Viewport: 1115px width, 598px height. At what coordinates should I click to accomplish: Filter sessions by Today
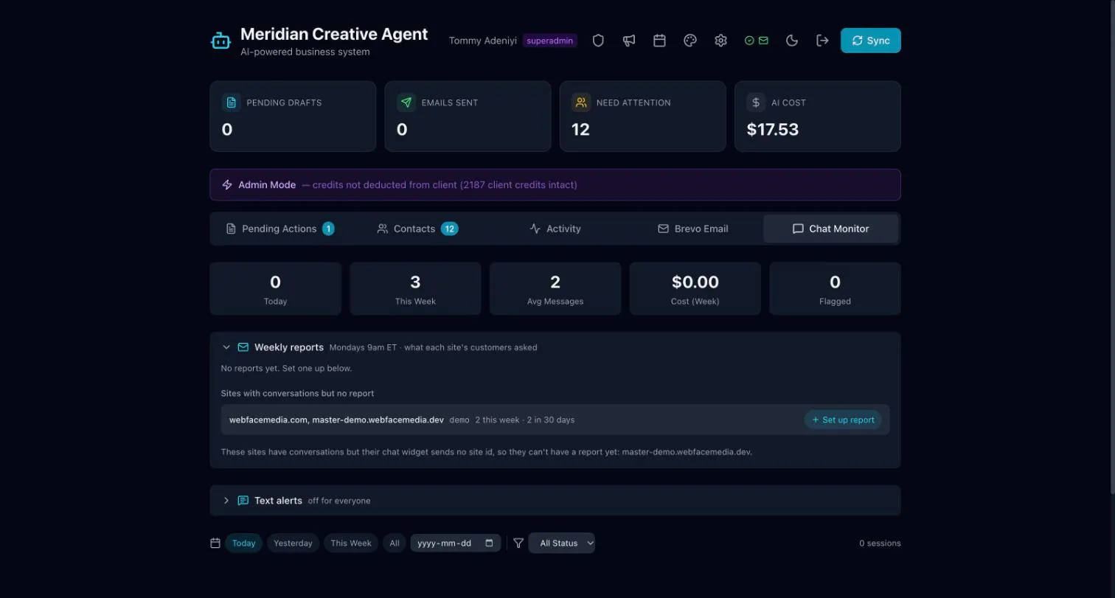pos(244,543)
